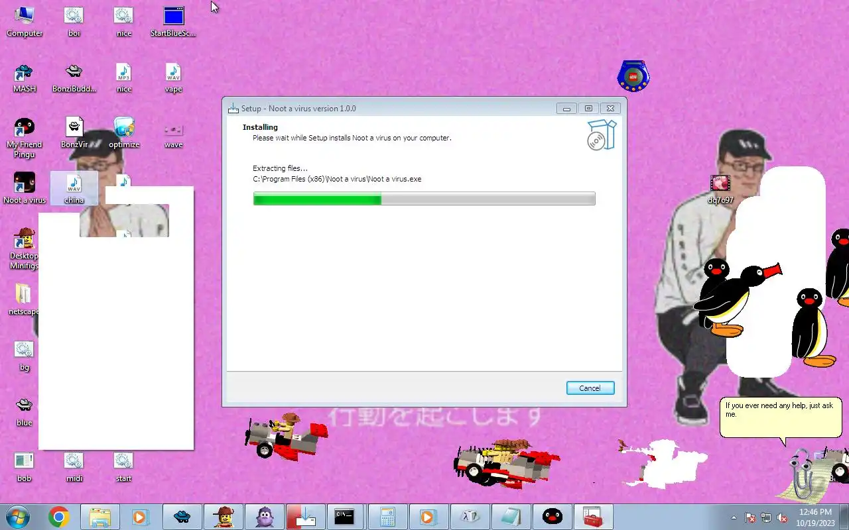Open the Windows Start menu
Image resolution: width=849 pixels, height=530 pixels.
pyautogui.click(x=18, y=517)
